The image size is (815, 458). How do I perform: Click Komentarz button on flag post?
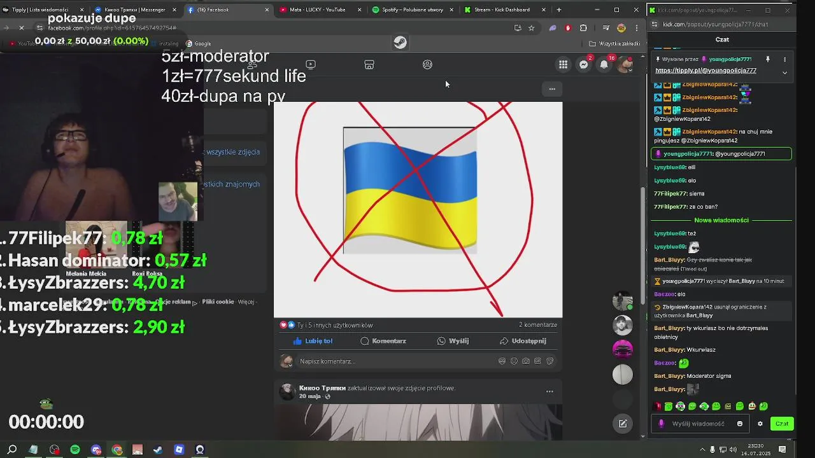pyautogui.click(x=383, y=341)
